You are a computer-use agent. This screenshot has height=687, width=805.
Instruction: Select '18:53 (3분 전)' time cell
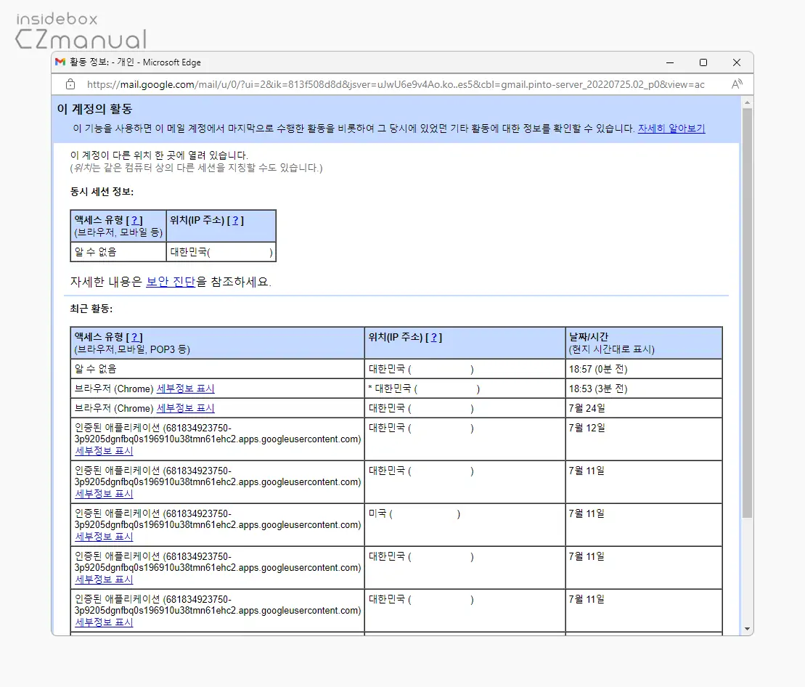(x=644, y=389)
